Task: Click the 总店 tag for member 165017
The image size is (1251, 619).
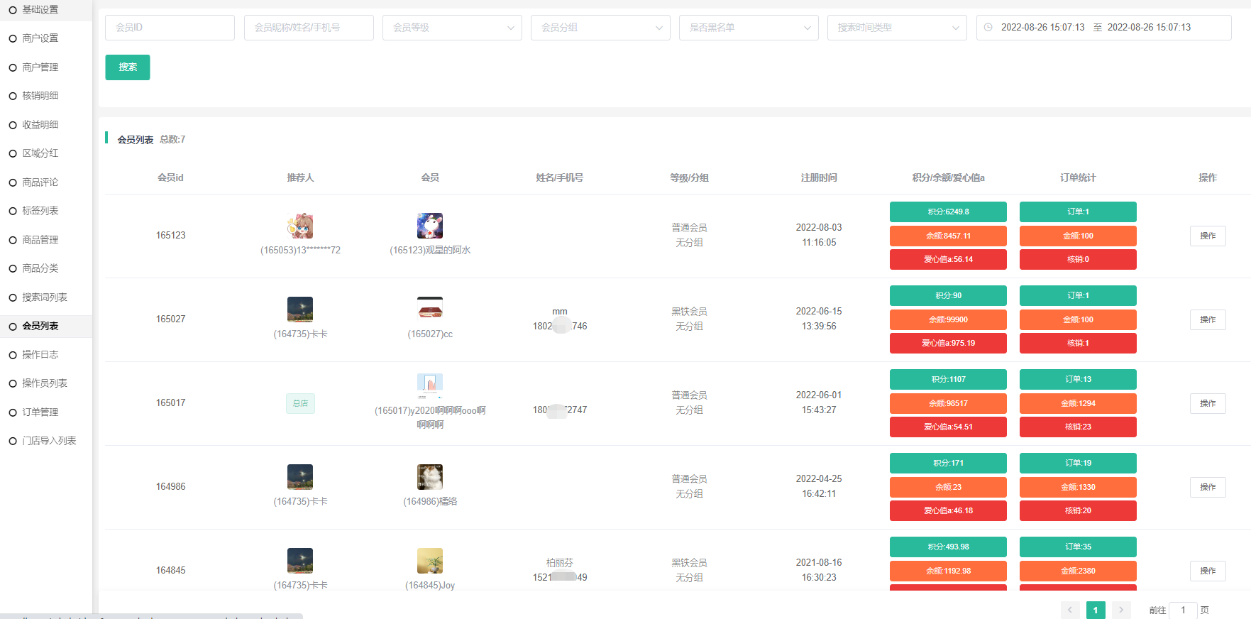Action: 300,403
